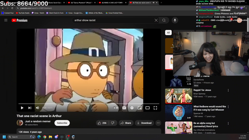
Task: Switch to MAKE A CAKE LAZY TOWN tab
Action: coord(112,3)
